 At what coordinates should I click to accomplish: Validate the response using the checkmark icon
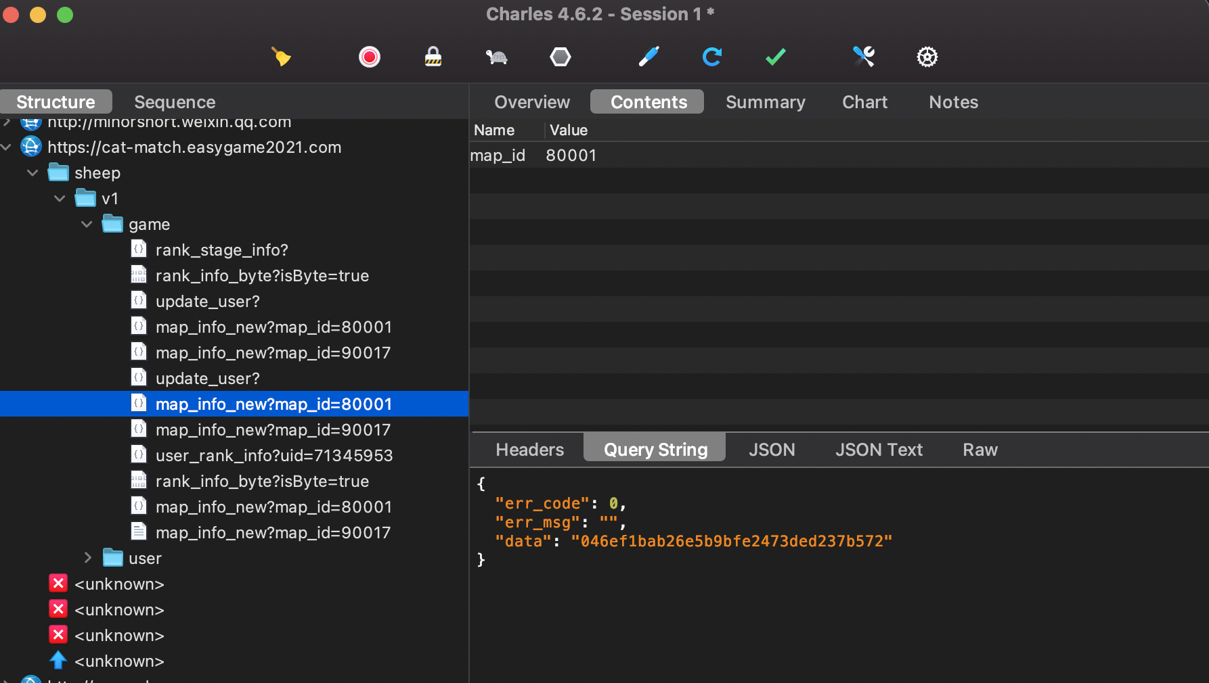[775, 57]
